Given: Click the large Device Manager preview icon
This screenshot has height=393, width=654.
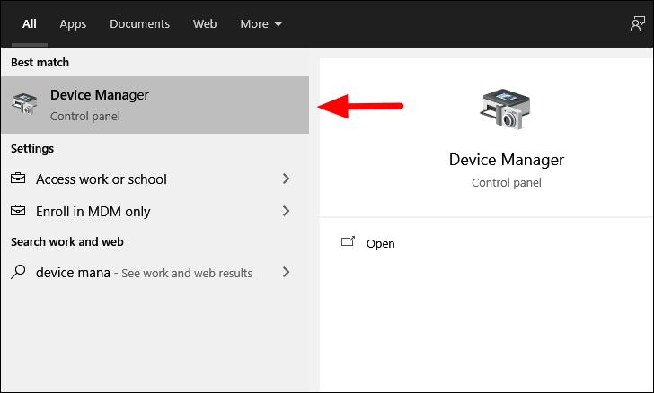Looking at the screenshot, I should [x=505, y=109].
